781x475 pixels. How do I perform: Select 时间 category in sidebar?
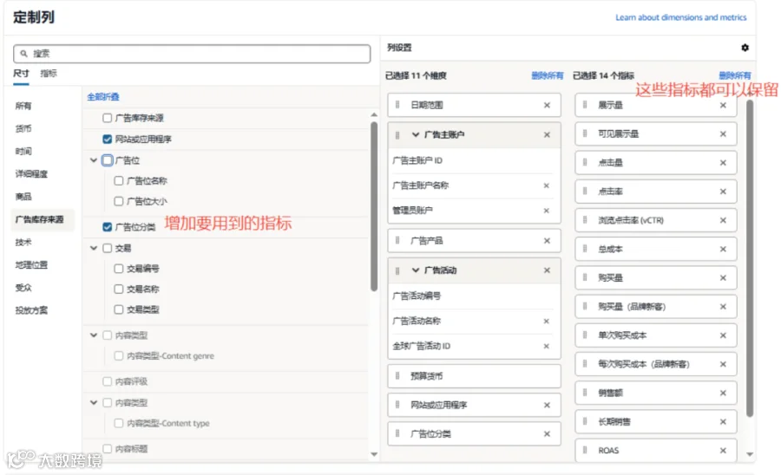(23, 151)
